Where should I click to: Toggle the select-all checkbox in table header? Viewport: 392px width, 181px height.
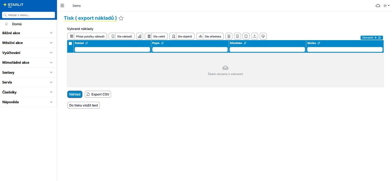70,43
